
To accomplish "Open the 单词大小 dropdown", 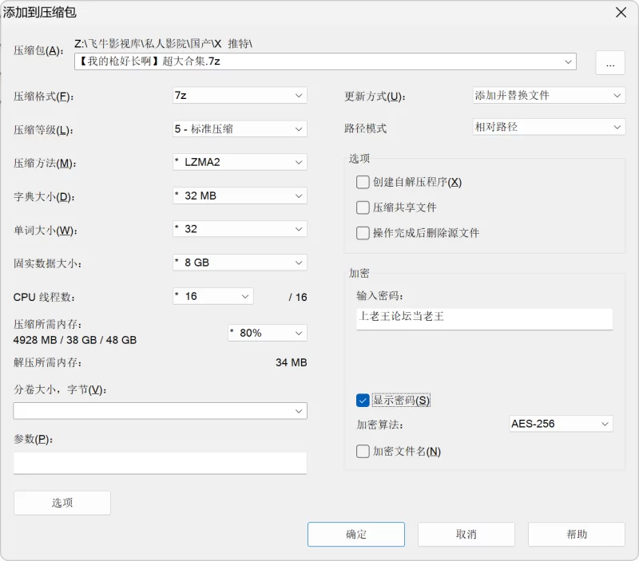I will tap(240, 229).
